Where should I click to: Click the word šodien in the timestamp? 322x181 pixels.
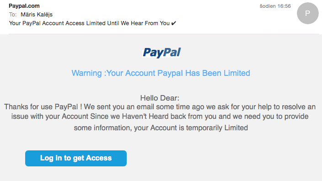[x=268, y=6]
